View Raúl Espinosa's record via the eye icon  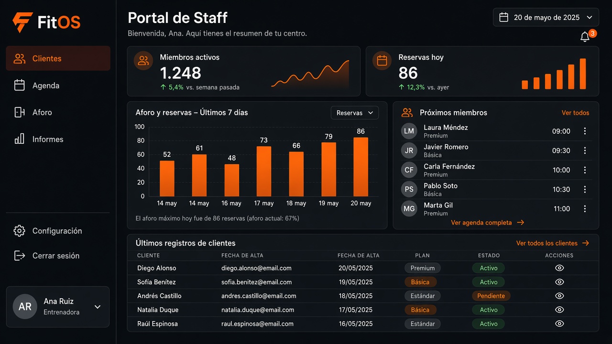(x=559, y=323)
